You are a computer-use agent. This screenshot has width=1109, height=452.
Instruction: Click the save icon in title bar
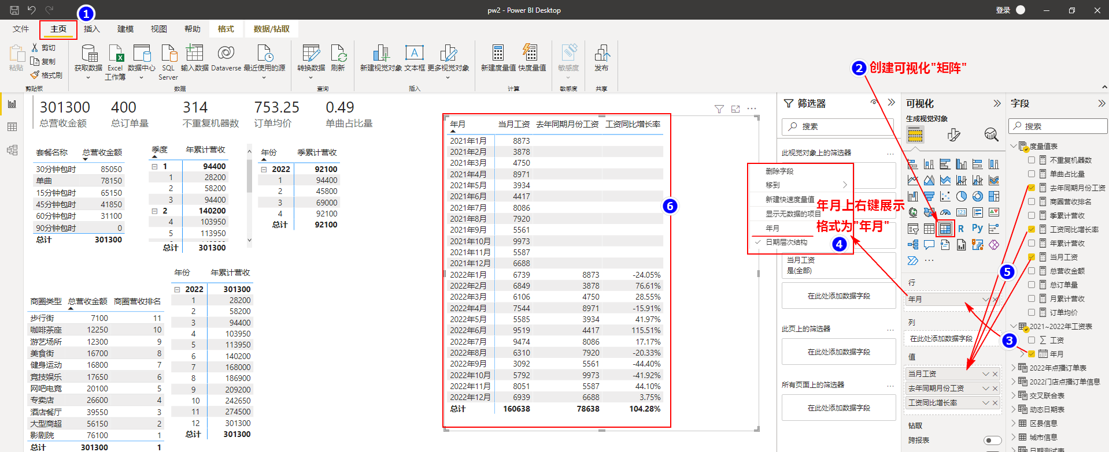(x=14, y=10)
